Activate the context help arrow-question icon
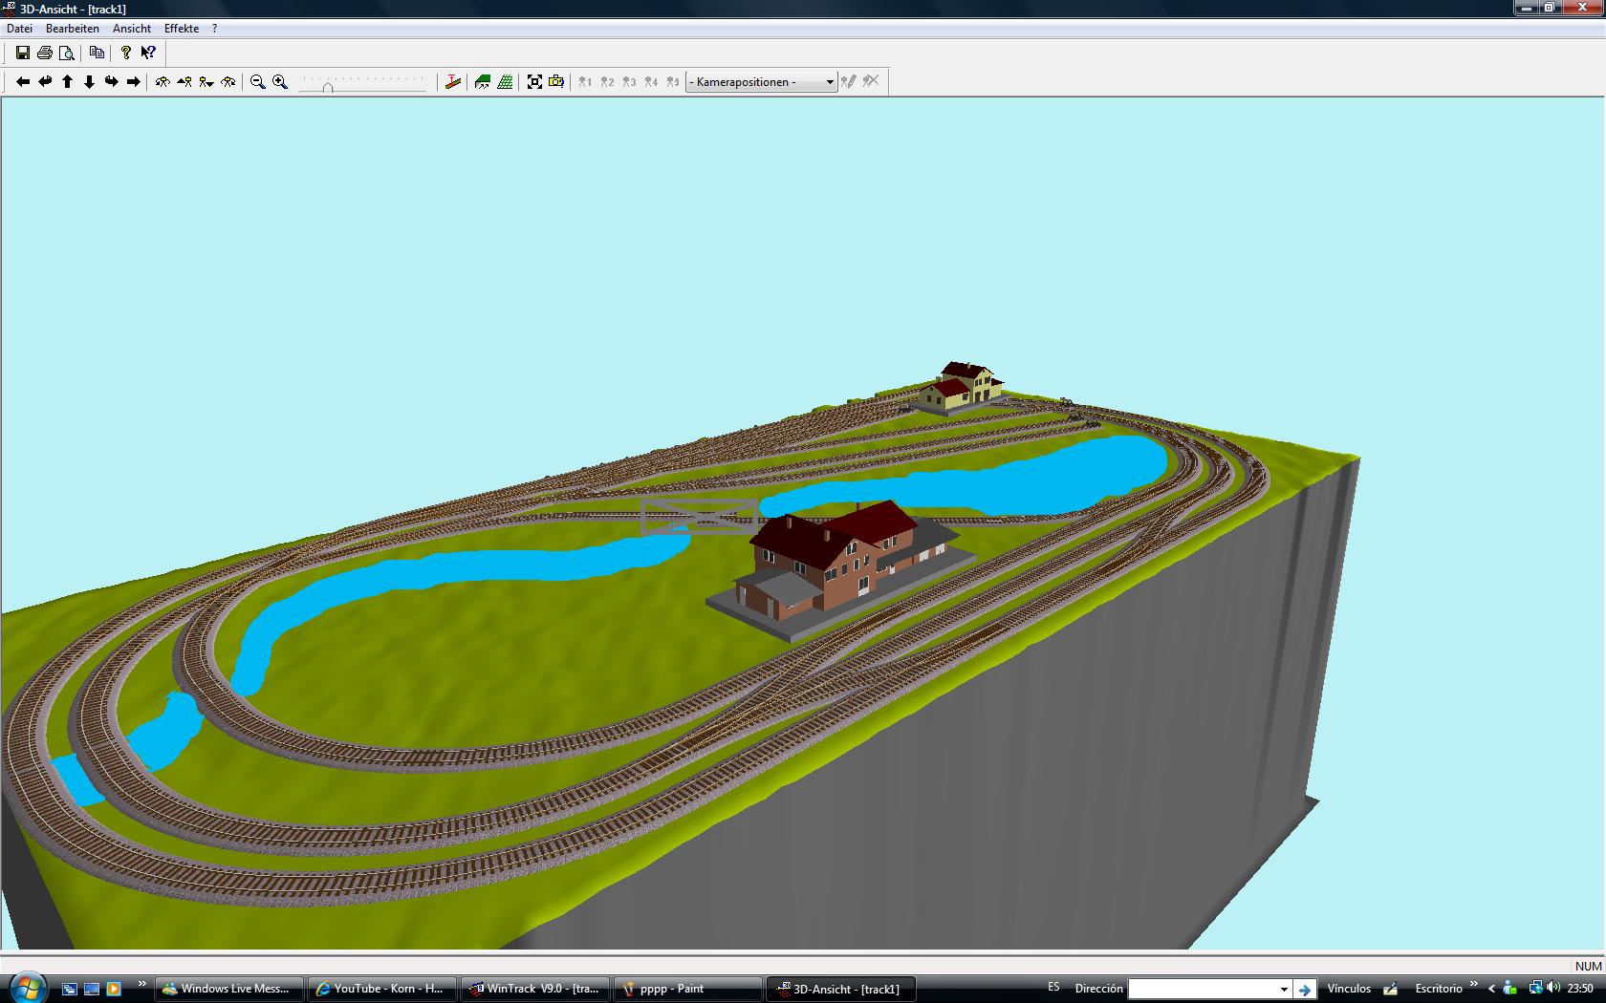This screenshot has height=1003, width=1606. click(148, 53)
